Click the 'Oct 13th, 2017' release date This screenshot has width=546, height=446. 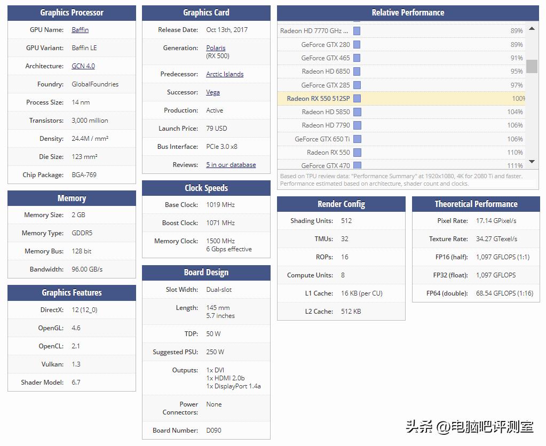click(227, 30)
